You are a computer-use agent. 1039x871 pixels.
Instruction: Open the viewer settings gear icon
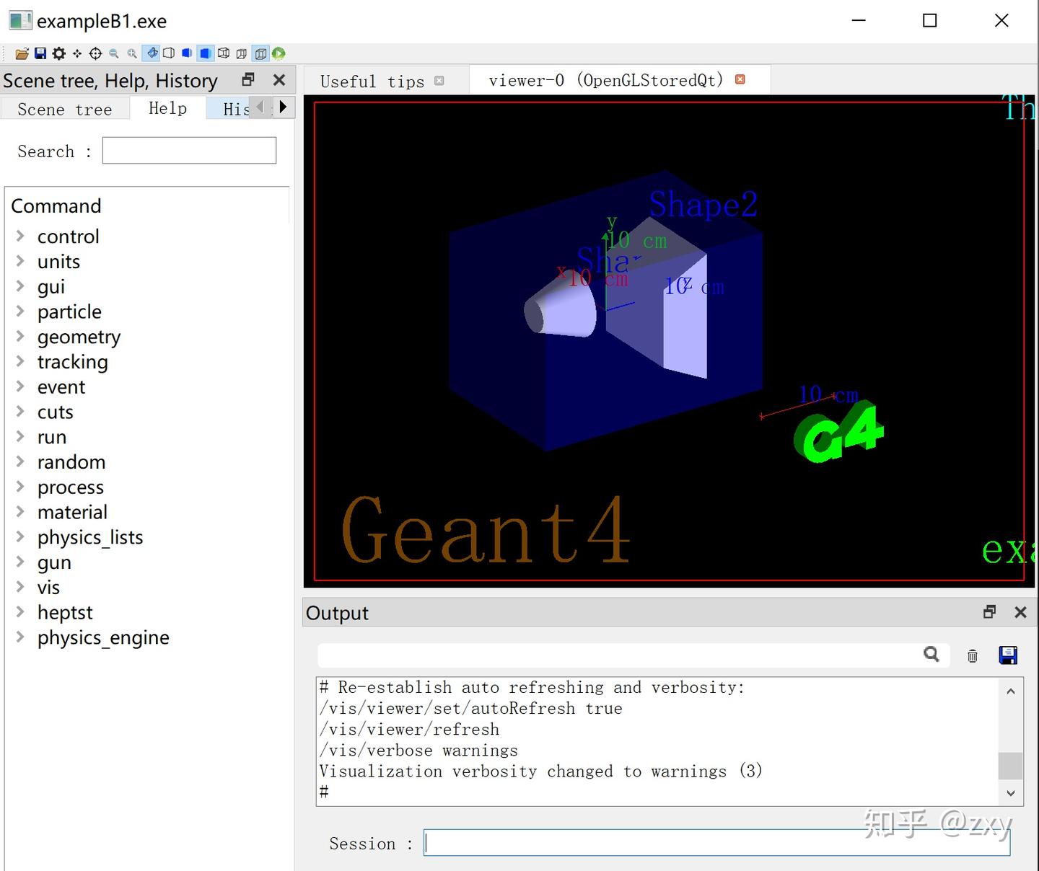click(58, 53)
